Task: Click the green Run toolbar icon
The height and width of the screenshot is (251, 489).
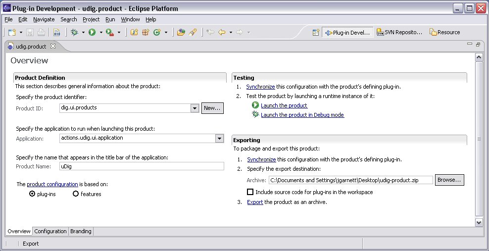Action: click(92, 32)
